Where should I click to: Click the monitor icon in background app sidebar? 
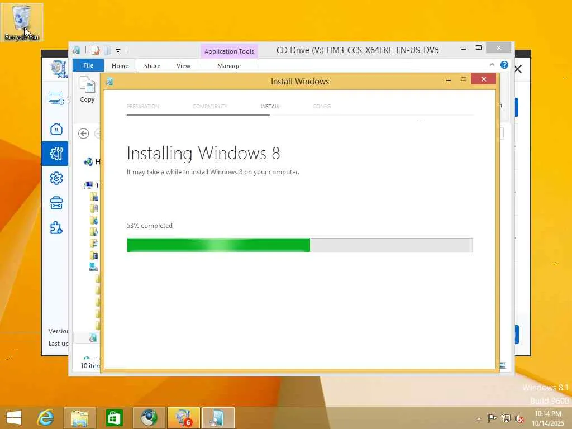pyautogui.click(x=56, y=98)
